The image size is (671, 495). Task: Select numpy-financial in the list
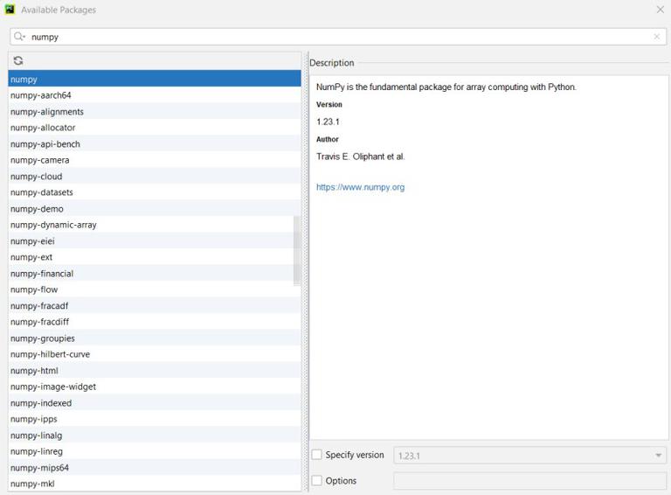[x=155, y=273]
